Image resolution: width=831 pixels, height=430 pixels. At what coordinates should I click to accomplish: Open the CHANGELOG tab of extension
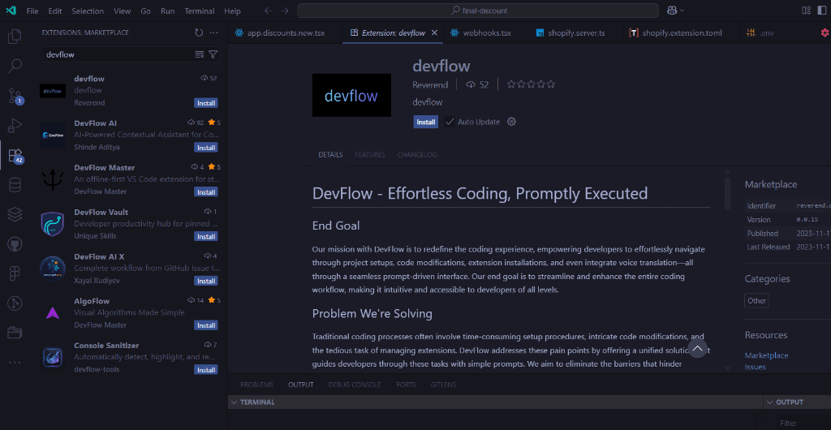417,155
